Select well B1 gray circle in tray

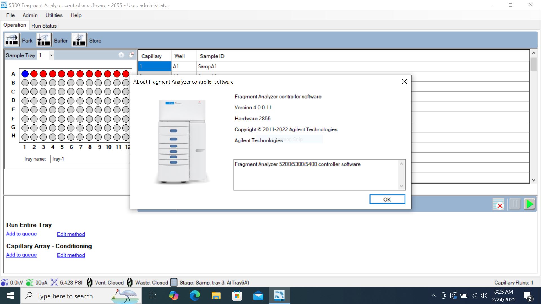point(25,83)
